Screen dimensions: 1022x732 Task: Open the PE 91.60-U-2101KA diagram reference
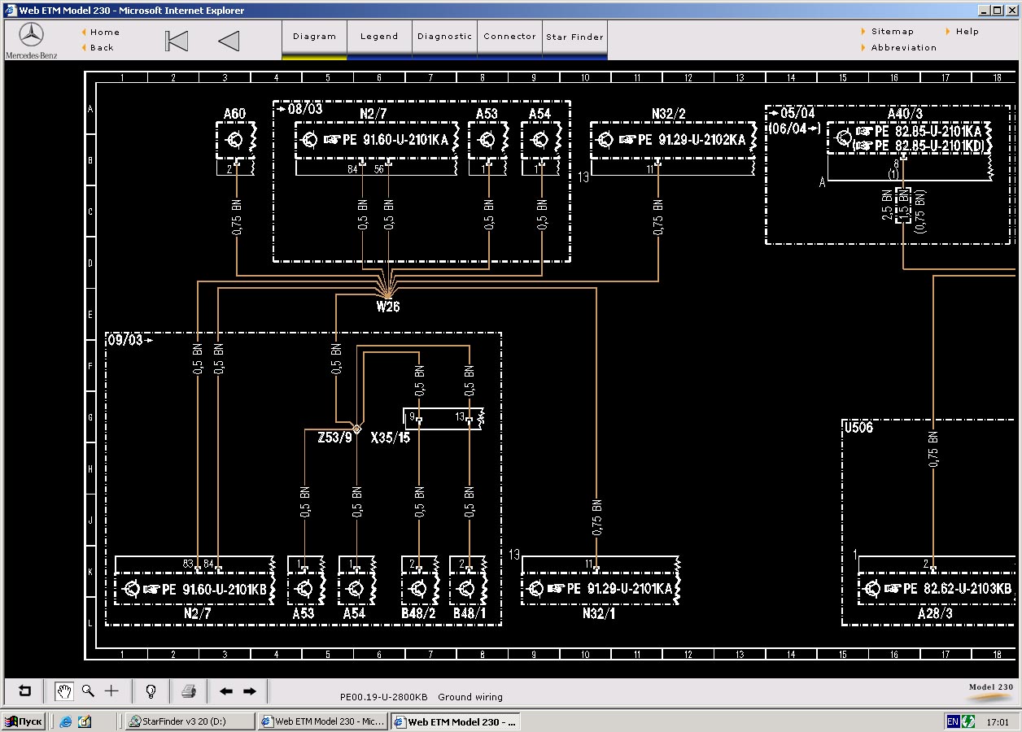pos(395,140)
